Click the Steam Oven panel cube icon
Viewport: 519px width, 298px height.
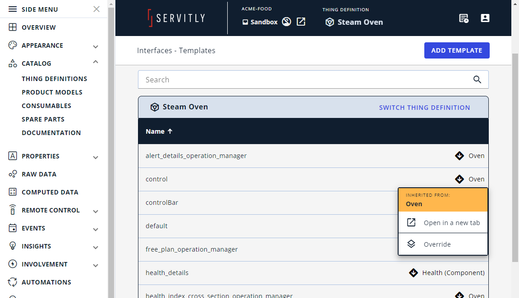pos(155,107)
